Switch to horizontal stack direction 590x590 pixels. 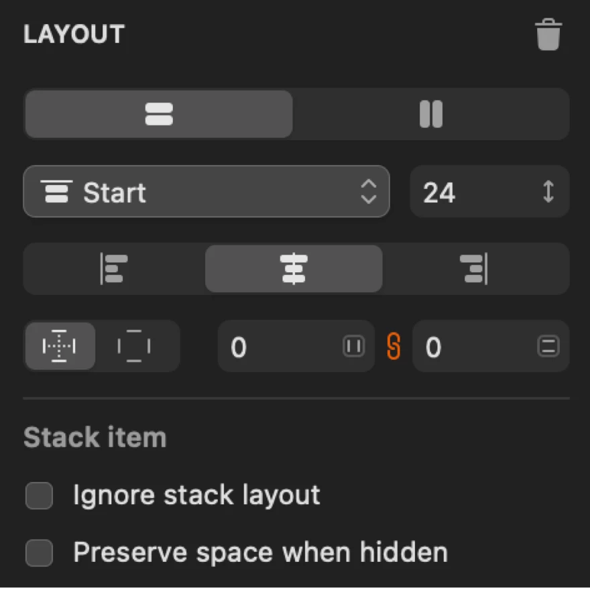pos(431,114)
